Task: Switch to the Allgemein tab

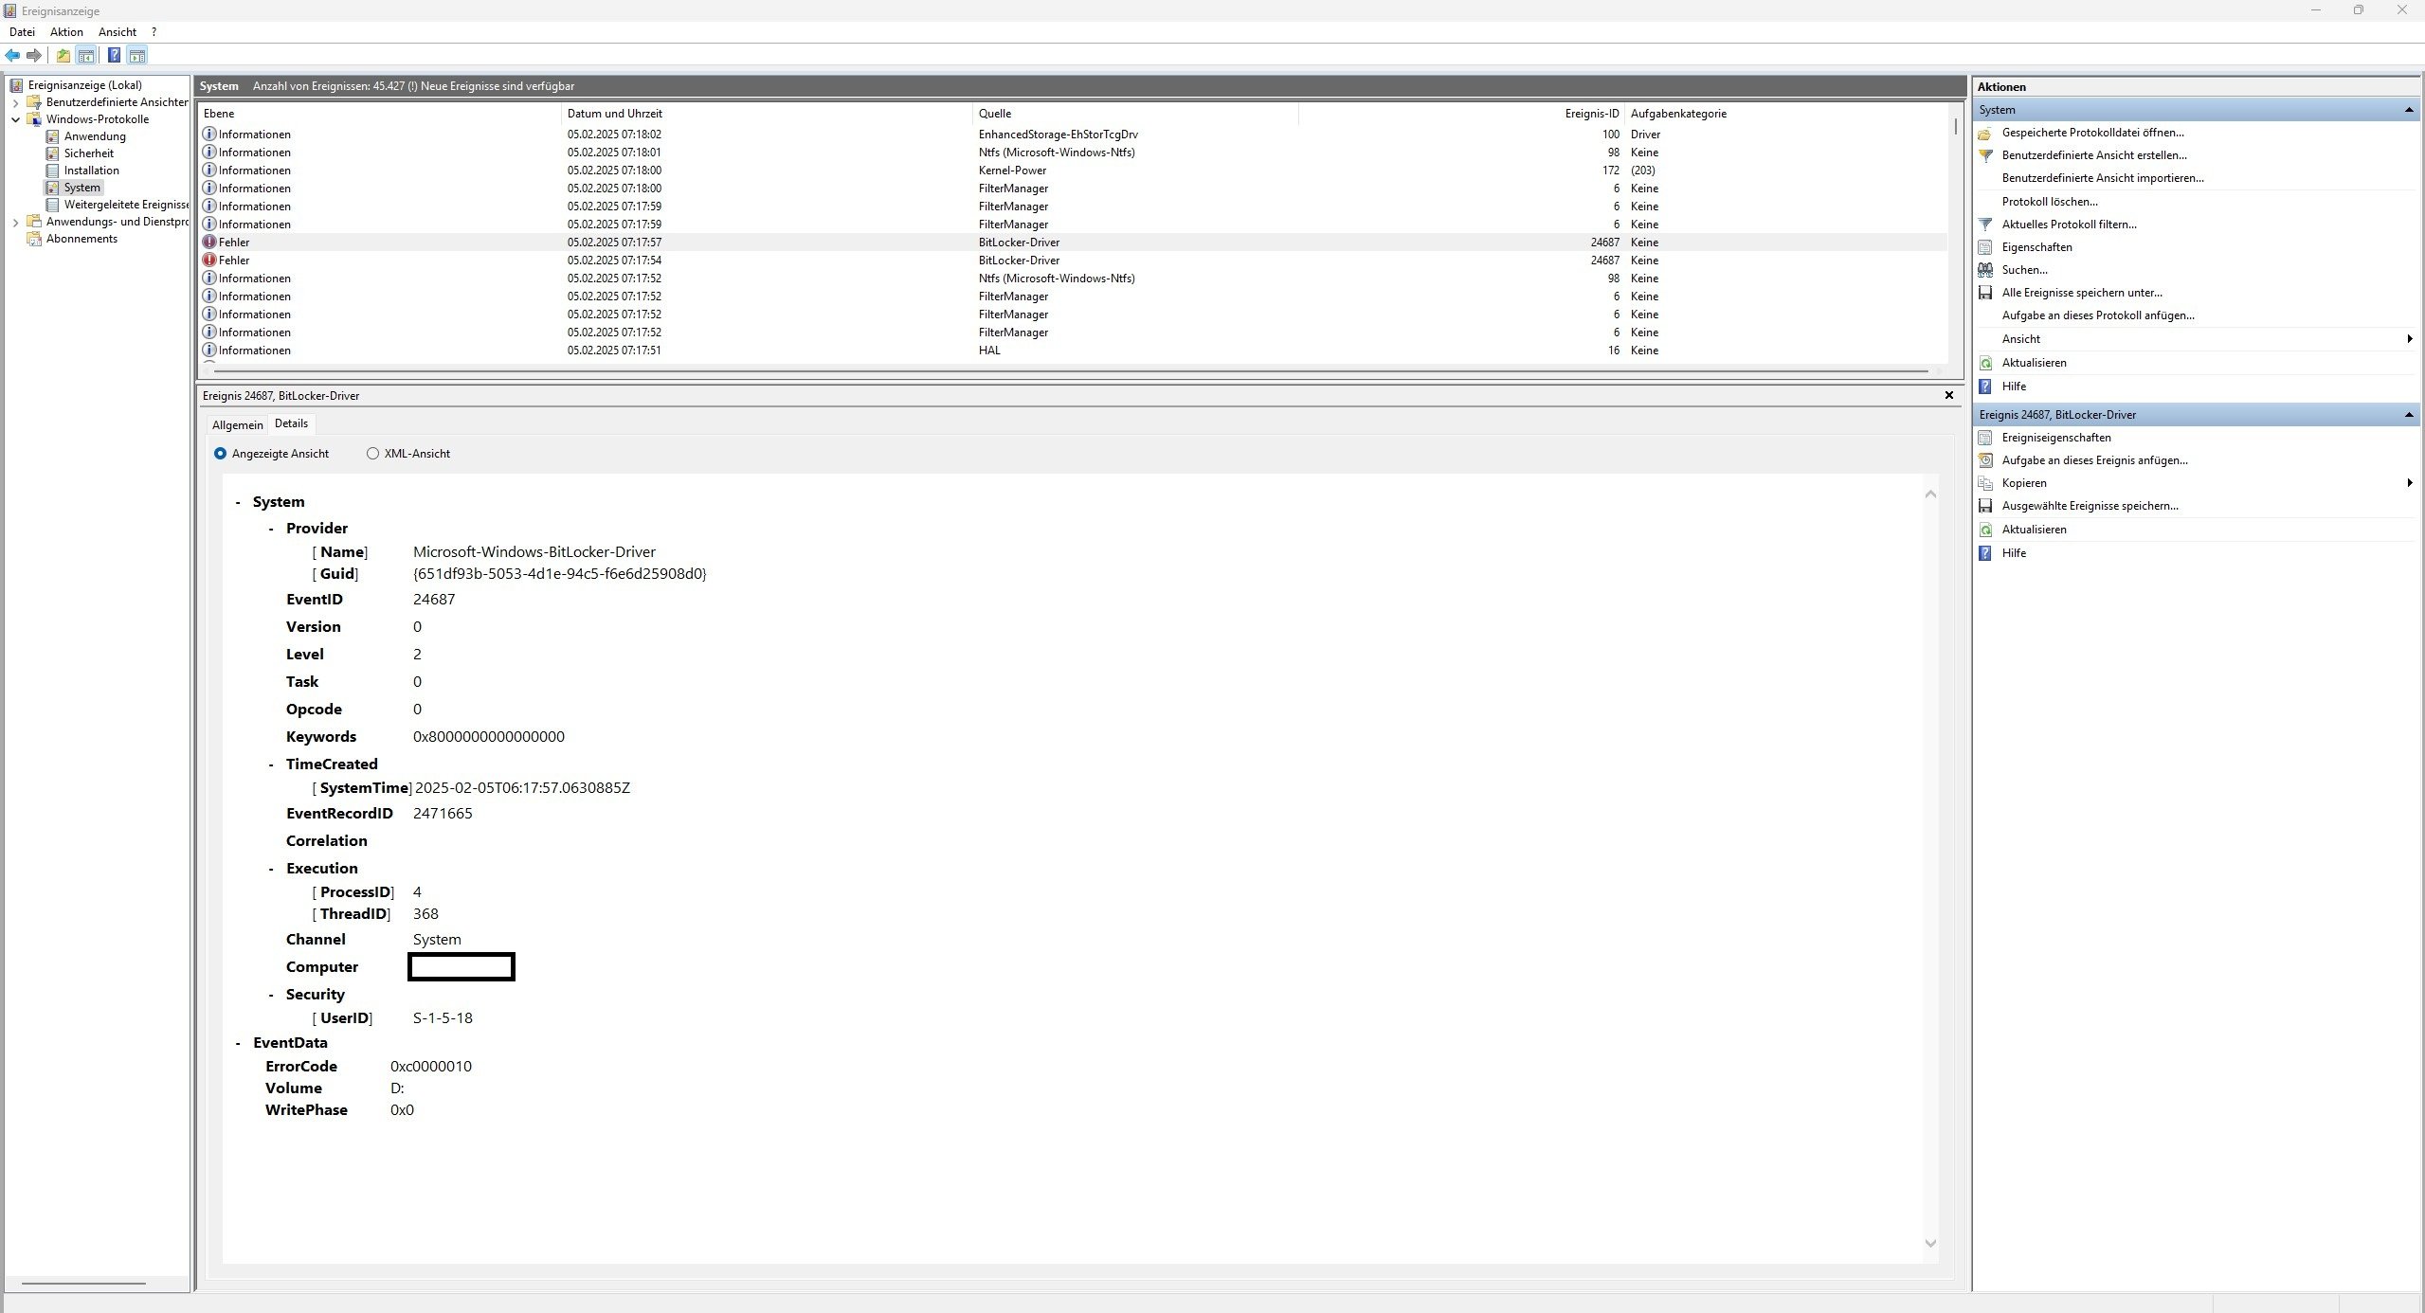Action: tap(237, 425)
